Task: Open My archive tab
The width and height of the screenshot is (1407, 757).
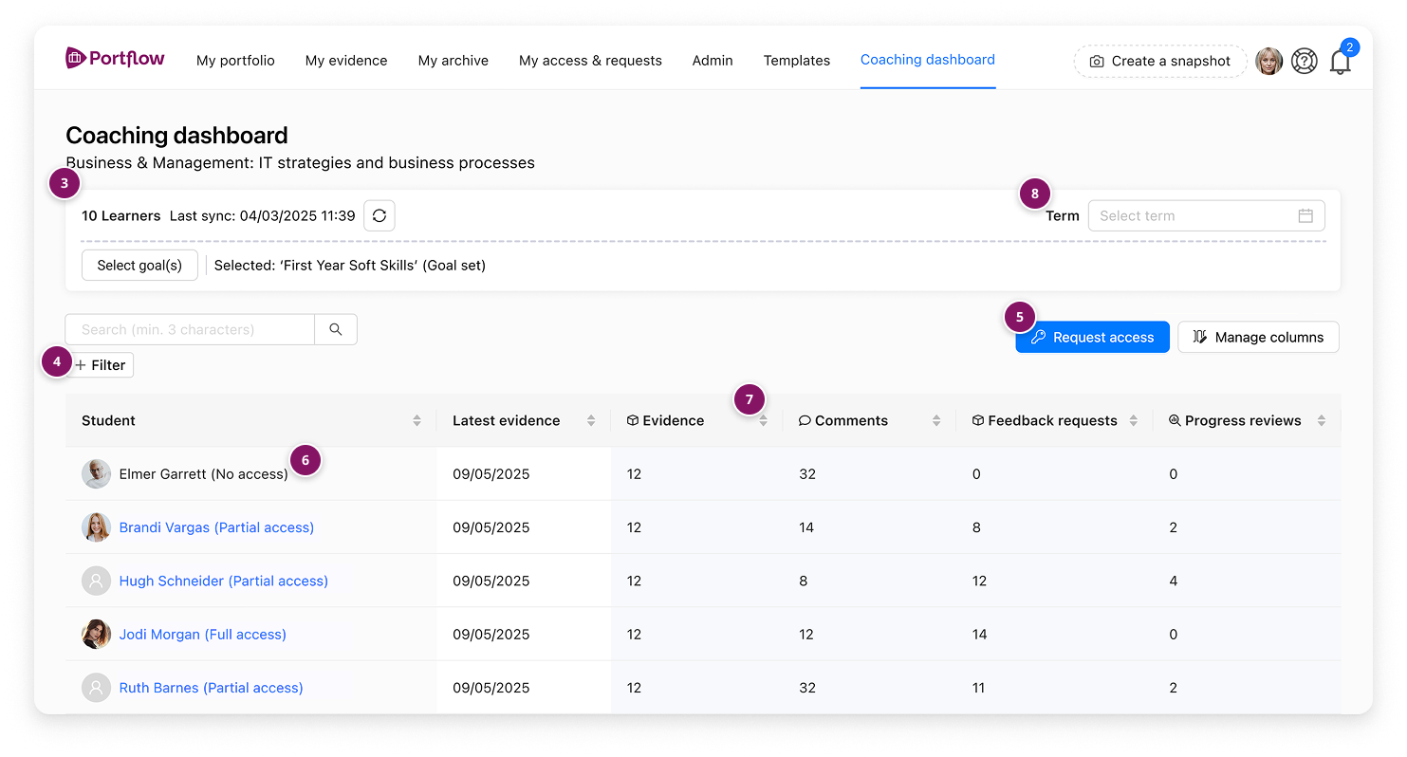Action: (454, 61)
